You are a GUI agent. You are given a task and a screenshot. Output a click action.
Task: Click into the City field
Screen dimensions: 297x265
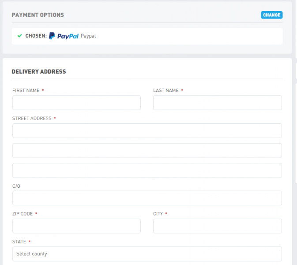click(217, 226)
